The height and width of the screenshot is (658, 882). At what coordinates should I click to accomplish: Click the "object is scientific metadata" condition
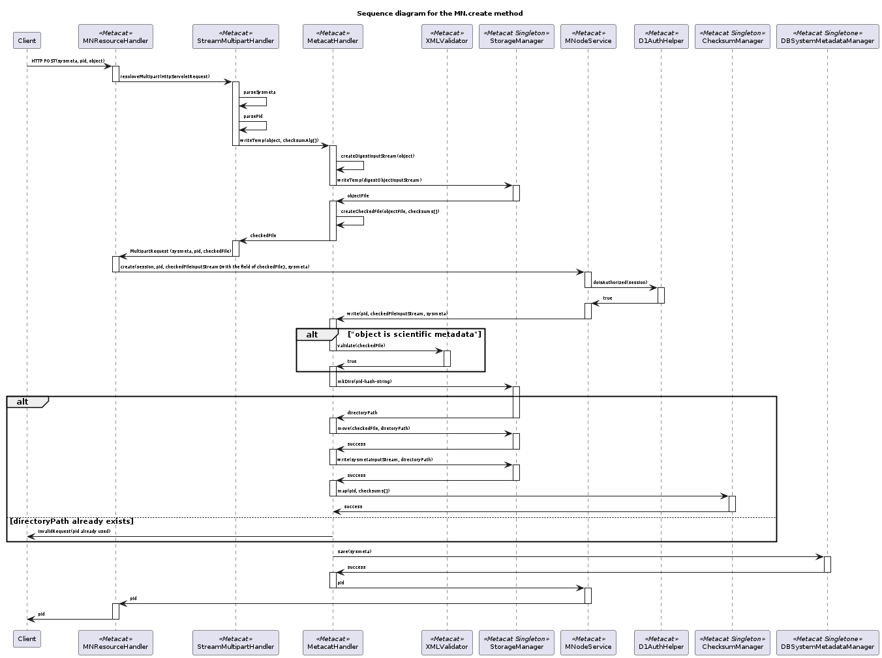click(414, 334)
